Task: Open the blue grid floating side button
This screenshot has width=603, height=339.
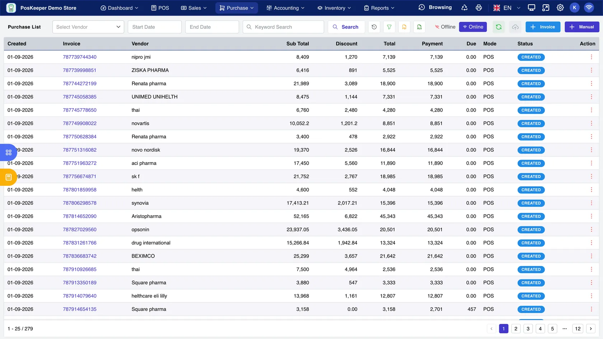Action: [8, 152]
